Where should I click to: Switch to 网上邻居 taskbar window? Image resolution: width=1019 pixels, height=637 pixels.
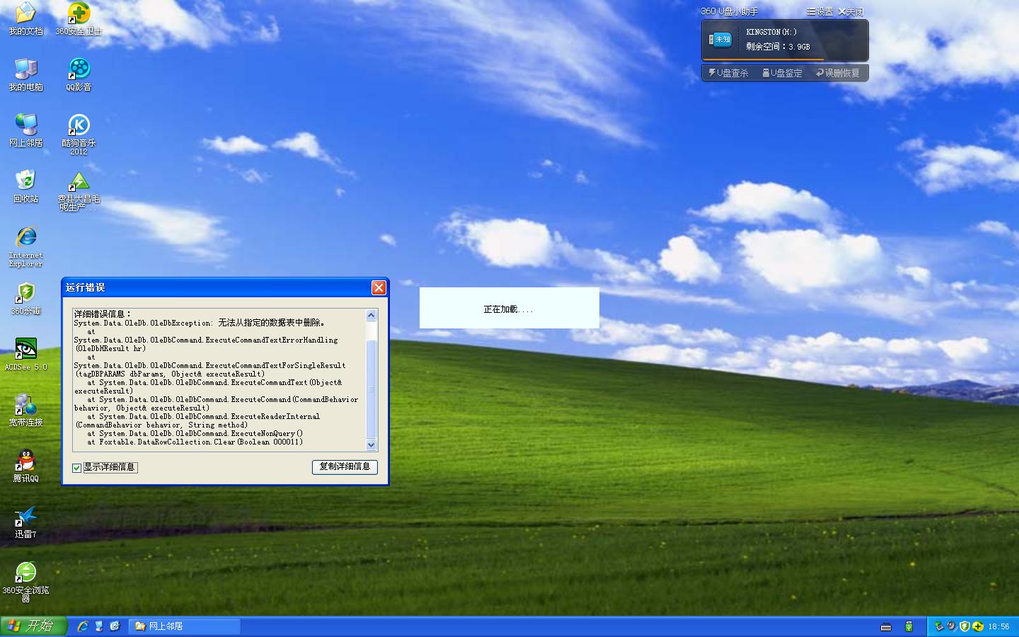[185, 626]
